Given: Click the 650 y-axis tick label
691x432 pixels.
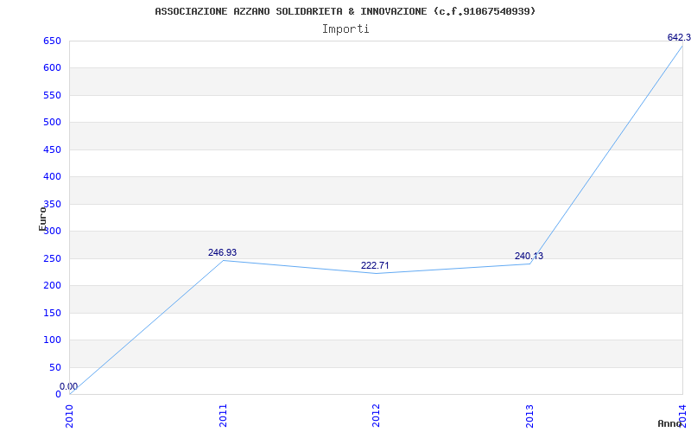Looking at the screenshot, I should pyautogui.click(x=52, y=41).
